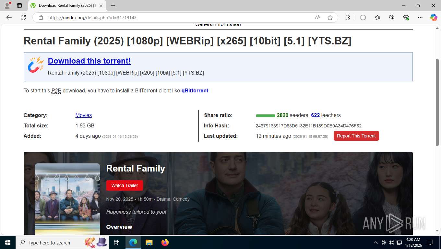Screen dimensions: 441x249
Task: Click the 1.83 GB total size value
Action: point(85,125)
